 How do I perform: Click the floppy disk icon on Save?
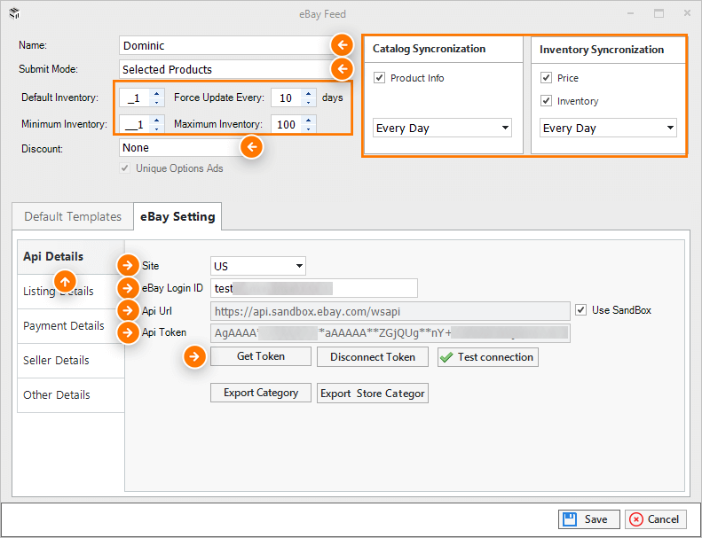570,519
